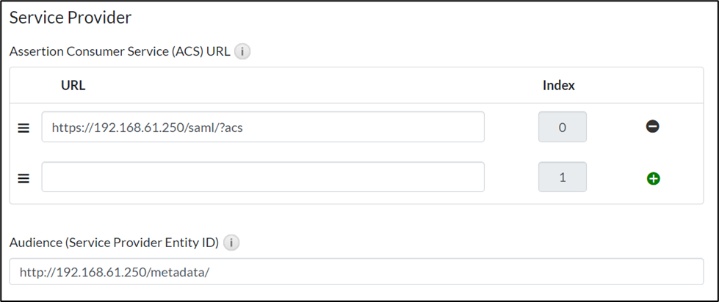The image size is (719, 302).
Task: Click the Index column header
Action: [558, 85]
